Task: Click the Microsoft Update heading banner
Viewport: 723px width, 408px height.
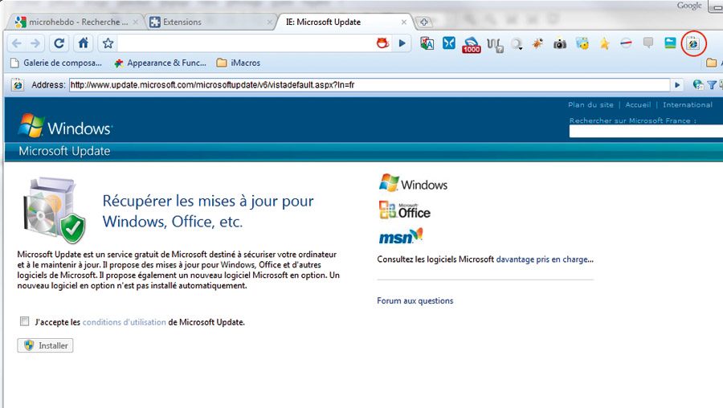Action: tap(64, 151)
